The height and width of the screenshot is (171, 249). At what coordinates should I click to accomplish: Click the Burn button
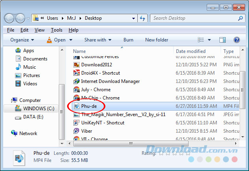[x=128, y=40]
